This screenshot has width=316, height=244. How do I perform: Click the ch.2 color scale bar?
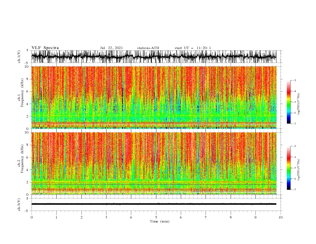click(x=288, y=168)
